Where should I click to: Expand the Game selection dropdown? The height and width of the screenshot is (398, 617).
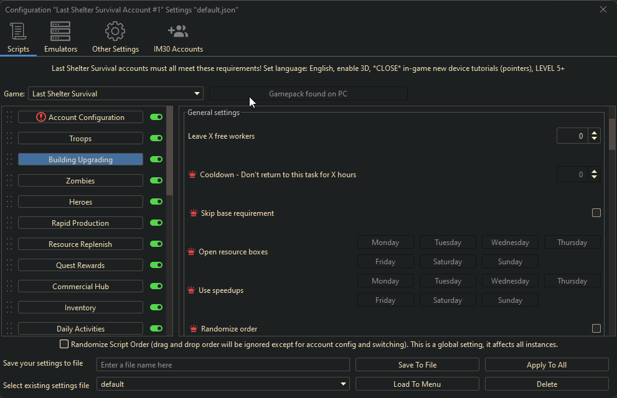click(x=197, y=94)
